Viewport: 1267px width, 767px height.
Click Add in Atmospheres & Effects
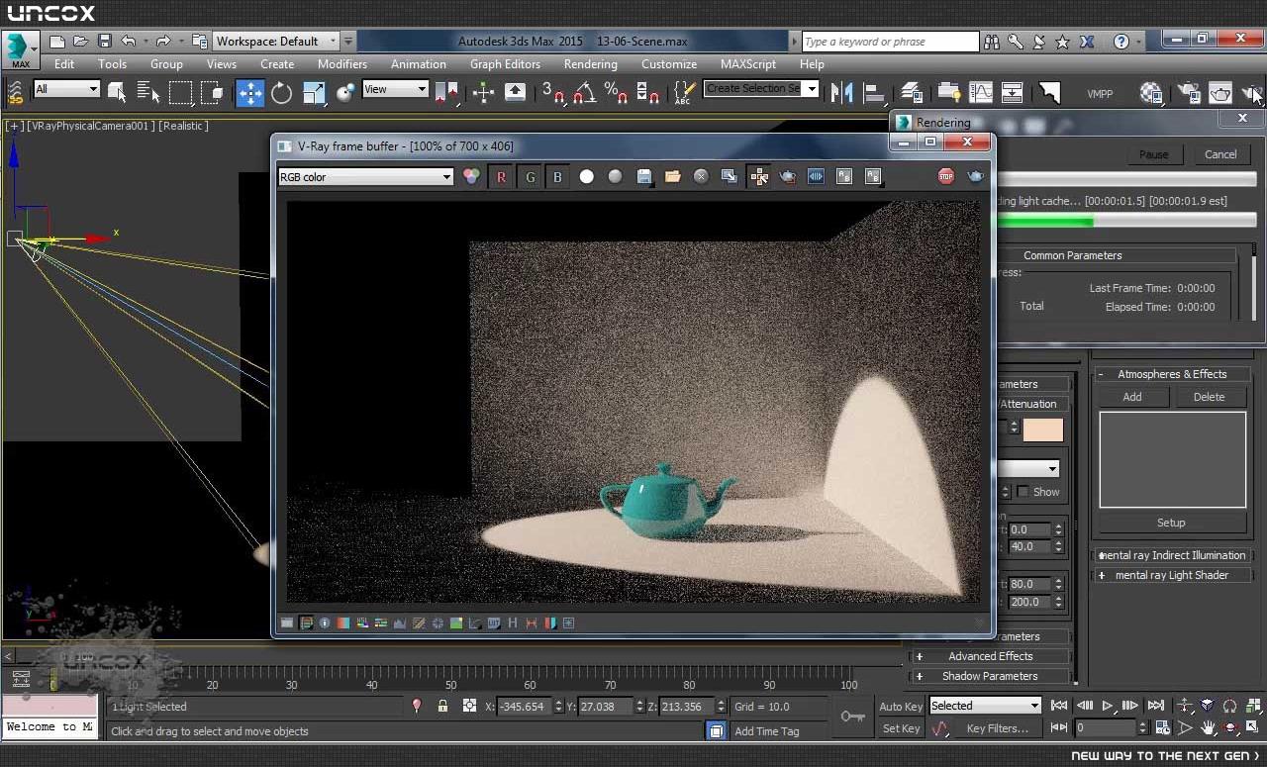pos(1132,397)
